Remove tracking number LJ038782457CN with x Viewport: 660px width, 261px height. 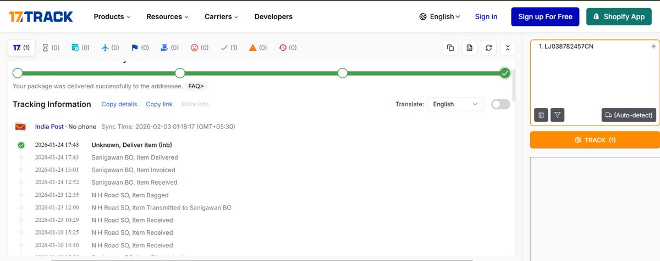click(653, 47)
